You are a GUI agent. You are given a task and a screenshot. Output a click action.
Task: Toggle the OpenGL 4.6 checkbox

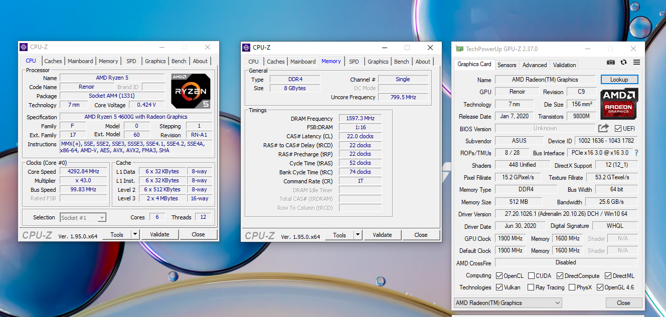600,287
